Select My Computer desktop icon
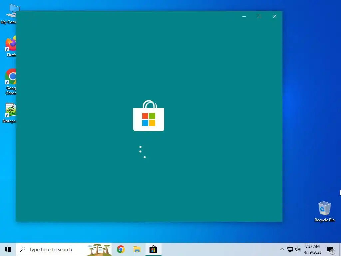Screen dimensions: 341x256 click(8, 14)
